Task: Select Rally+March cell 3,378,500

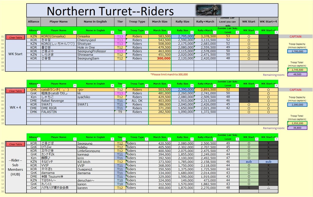Action: 205,36
